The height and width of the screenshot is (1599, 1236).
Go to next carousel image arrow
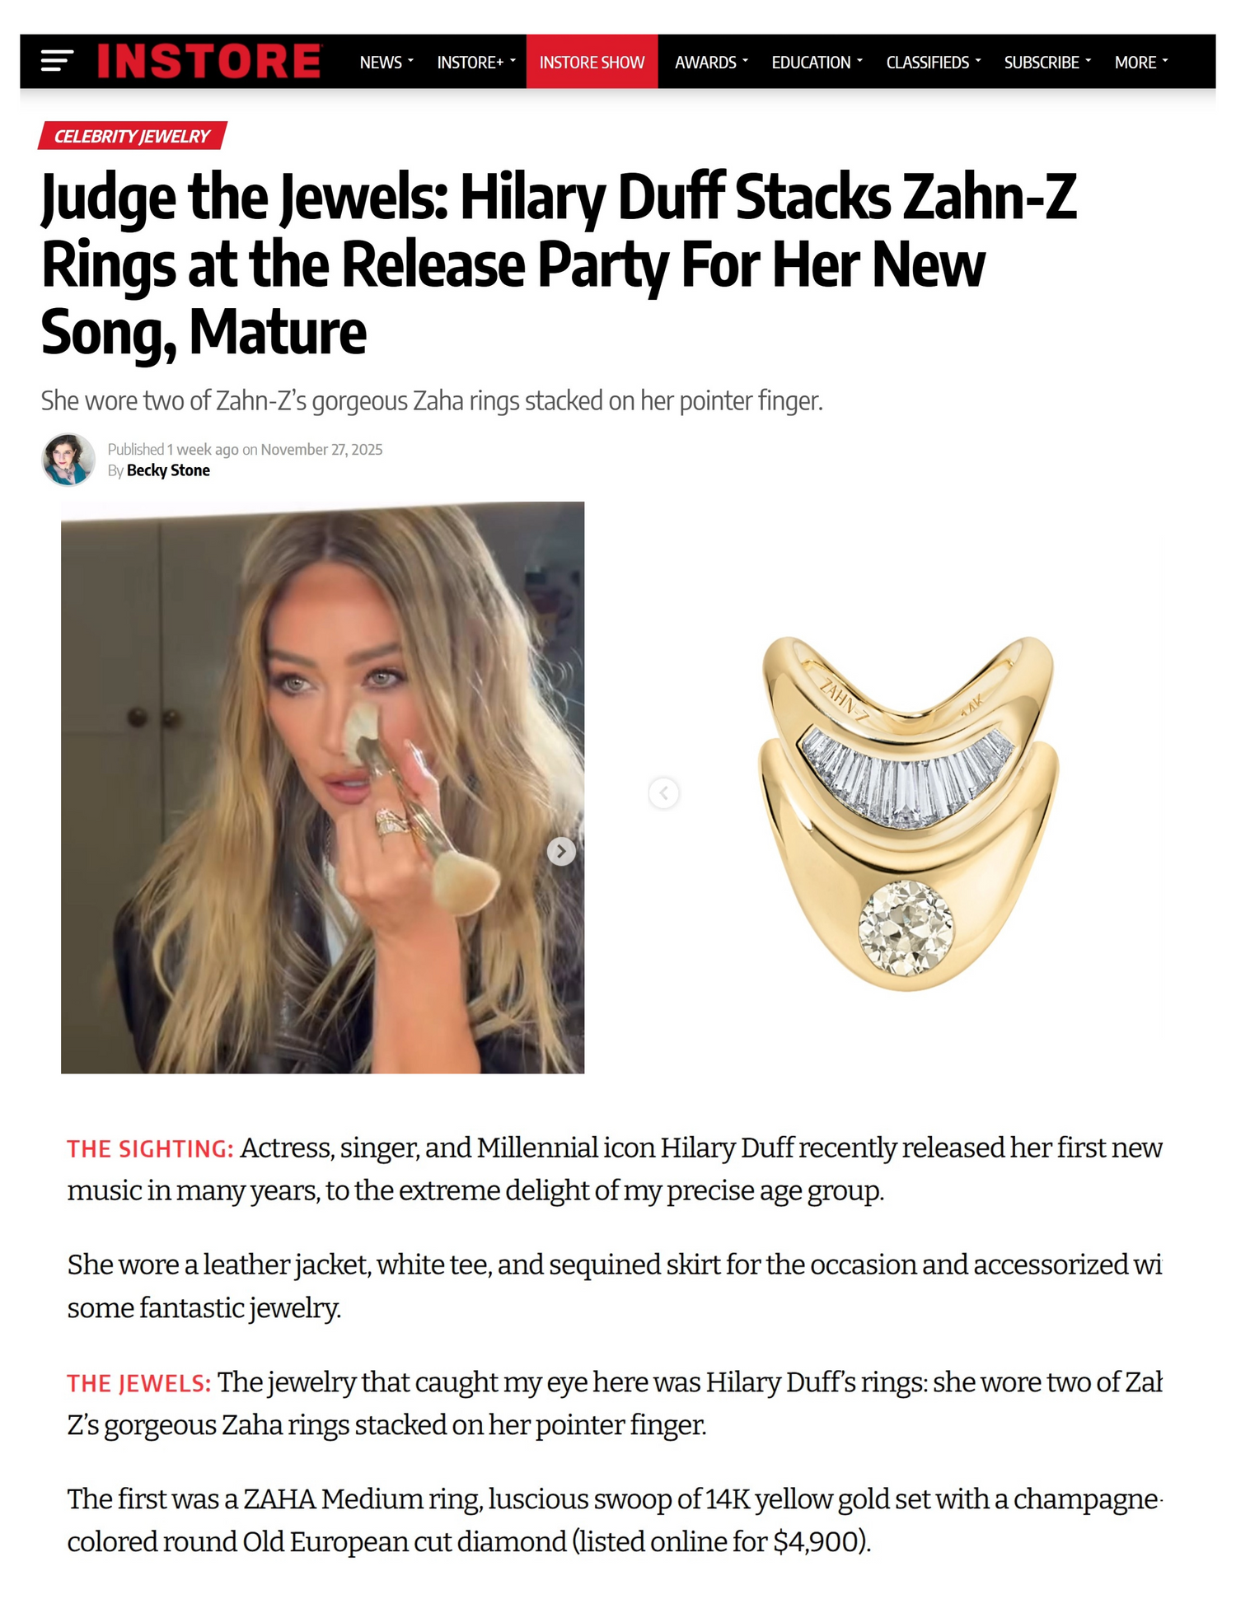click(x=561, y=851)
